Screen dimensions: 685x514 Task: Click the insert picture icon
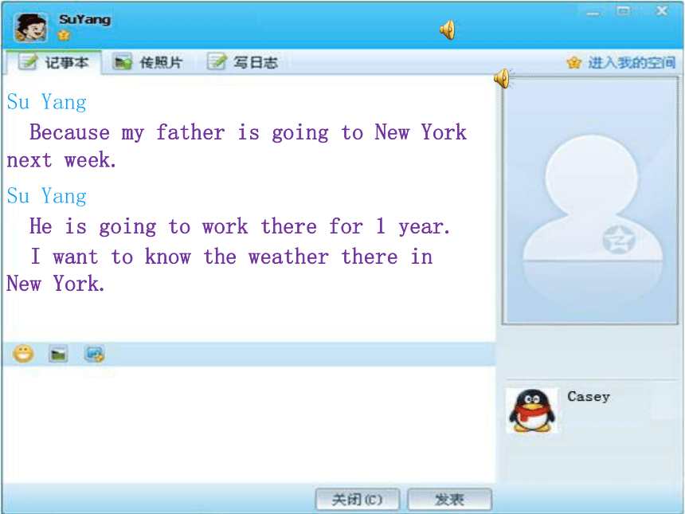click(x=58, y=354)
